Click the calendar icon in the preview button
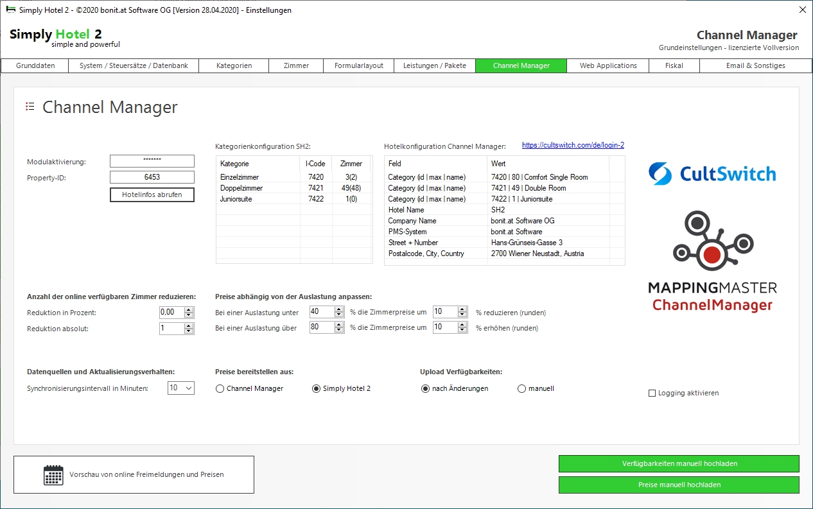 click(53, 475)
